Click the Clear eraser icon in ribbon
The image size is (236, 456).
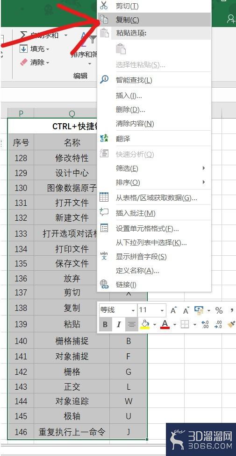click(x=23, y=62)
